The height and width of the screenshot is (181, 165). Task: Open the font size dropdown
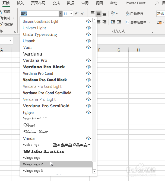(x=71, y=14)
